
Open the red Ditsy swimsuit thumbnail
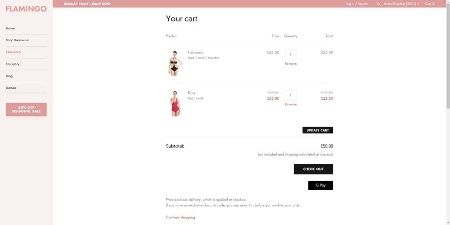click(175, 104)
